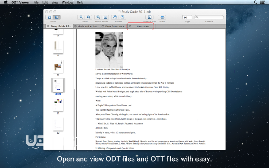Toggle the thumbnail sidebar view icon
269x168 pixels.
point(56,17)
